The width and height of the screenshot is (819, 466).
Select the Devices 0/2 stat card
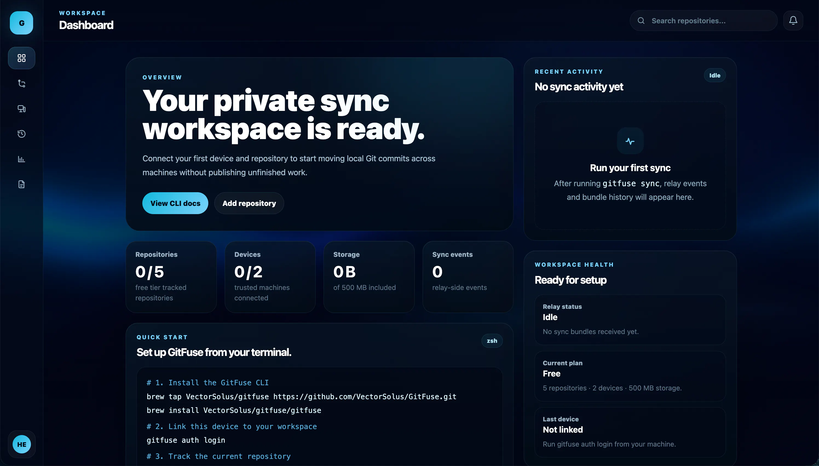coord(270,277)
